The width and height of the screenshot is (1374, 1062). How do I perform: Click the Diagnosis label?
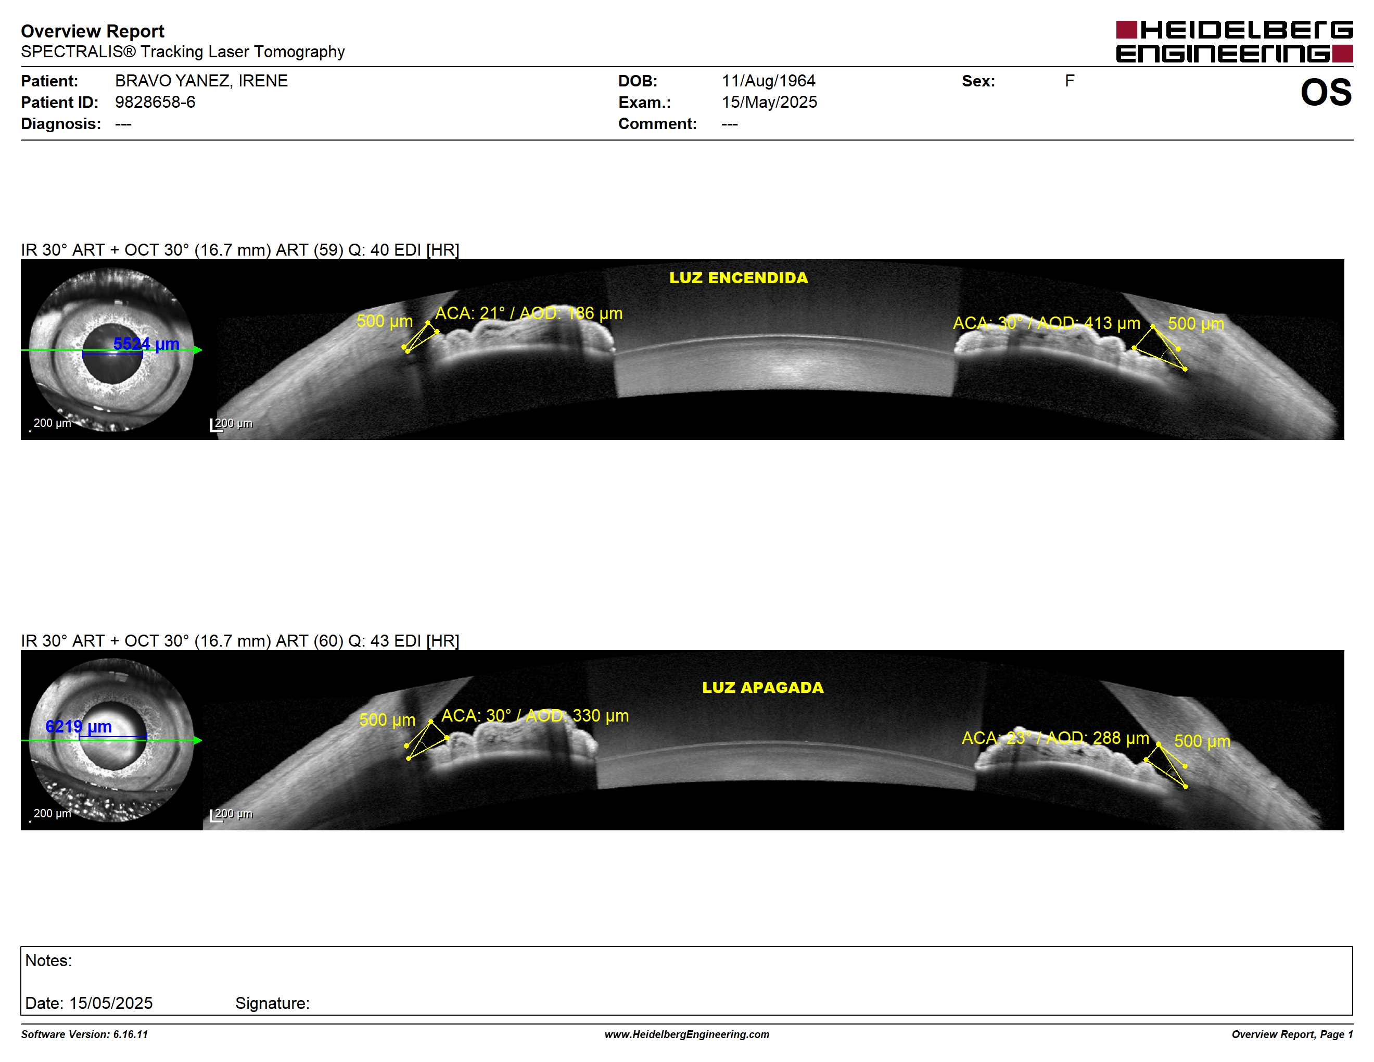[61, 123]
